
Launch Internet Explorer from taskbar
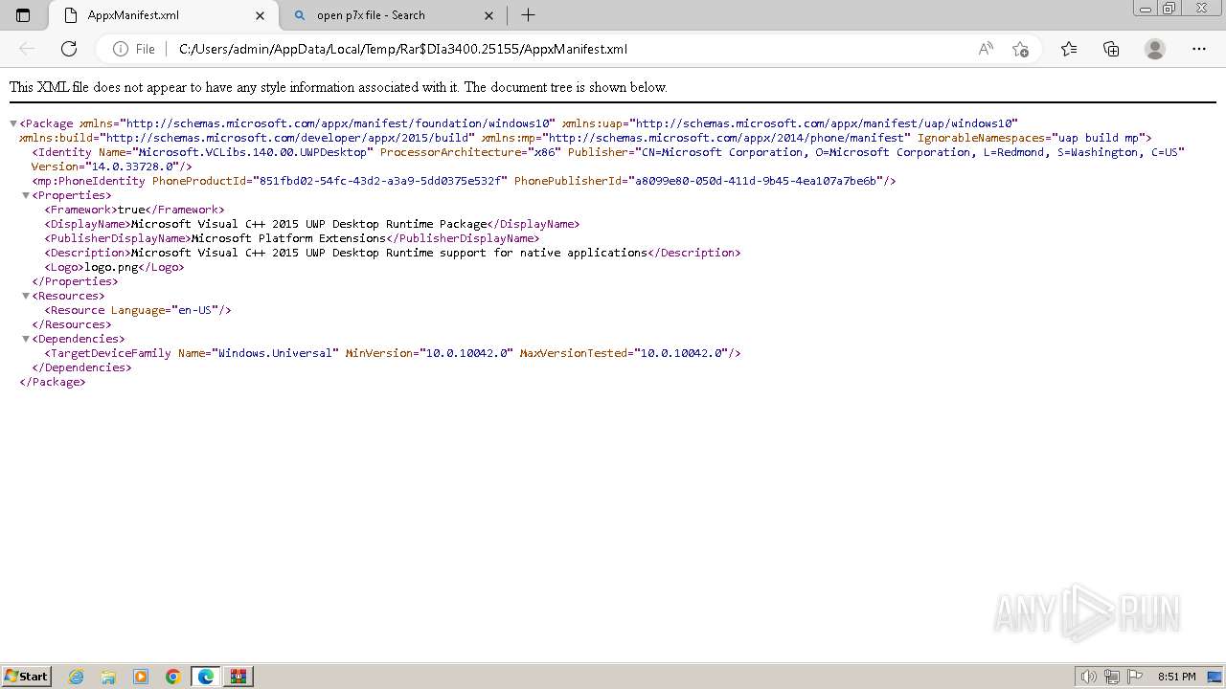pos(76,677)
